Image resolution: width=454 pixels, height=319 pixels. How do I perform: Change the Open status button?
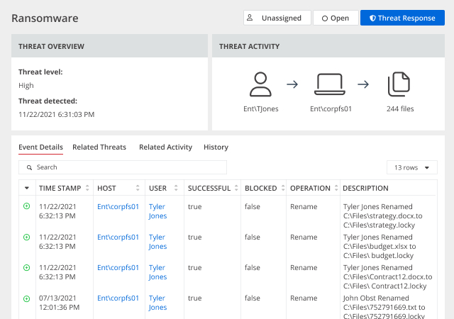[336, 18]
